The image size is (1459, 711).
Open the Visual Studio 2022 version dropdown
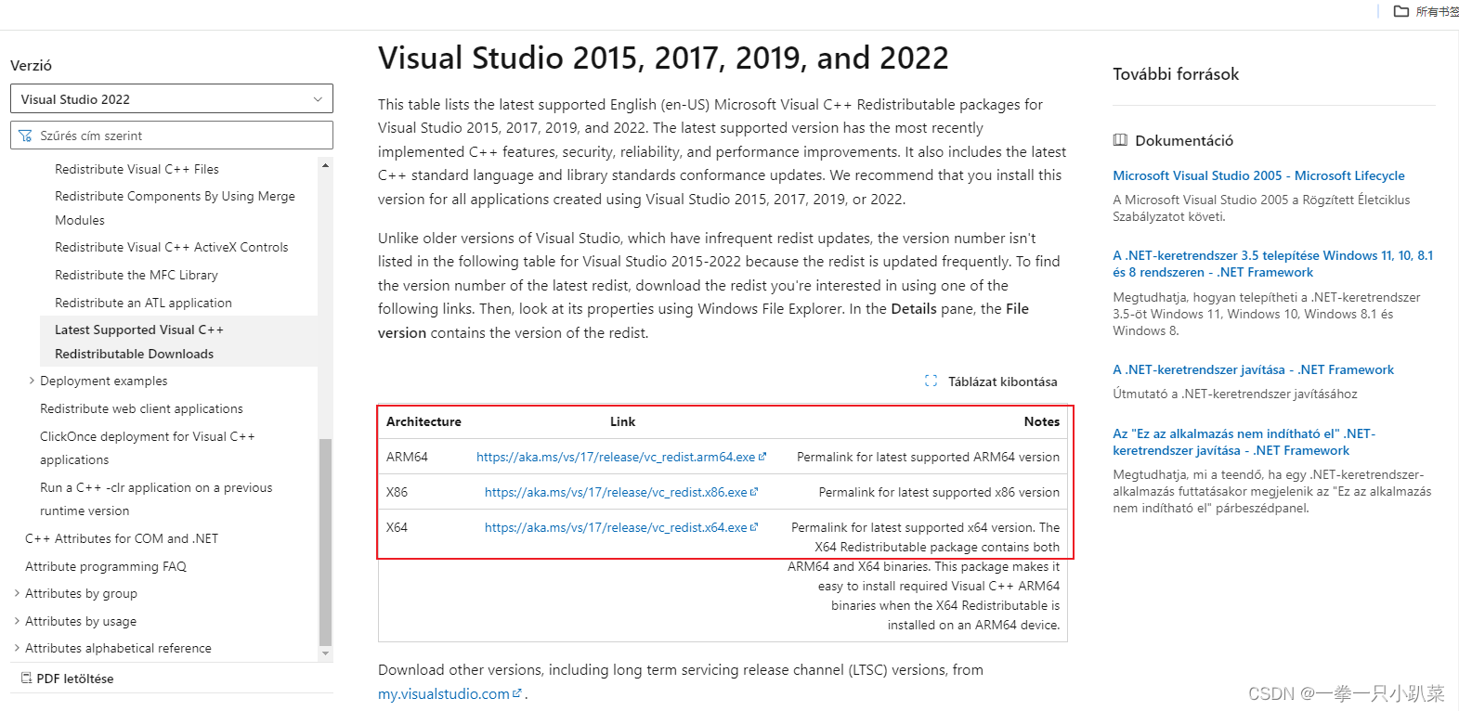(x=171, y=99)
